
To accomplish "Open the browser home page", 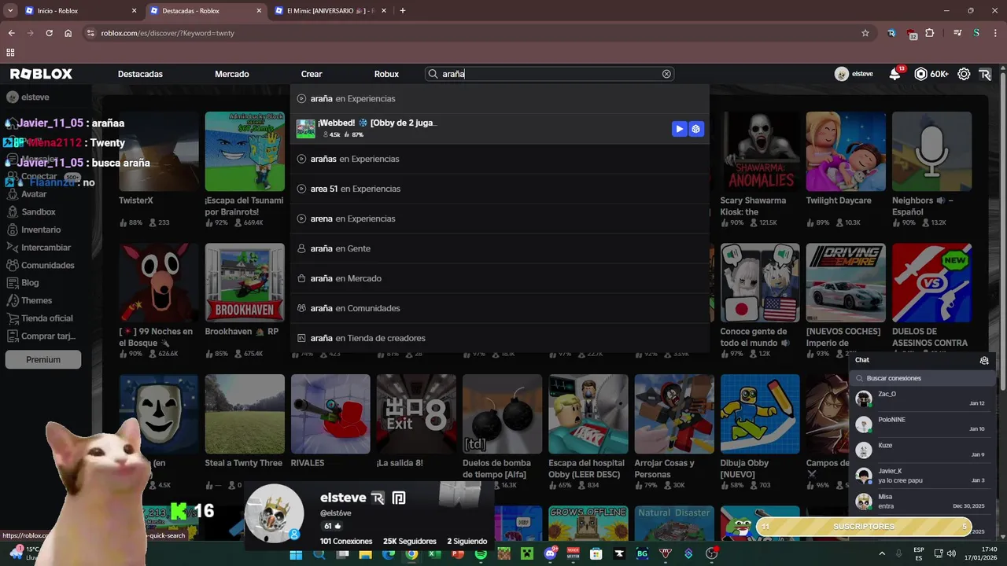I will 68,33.
